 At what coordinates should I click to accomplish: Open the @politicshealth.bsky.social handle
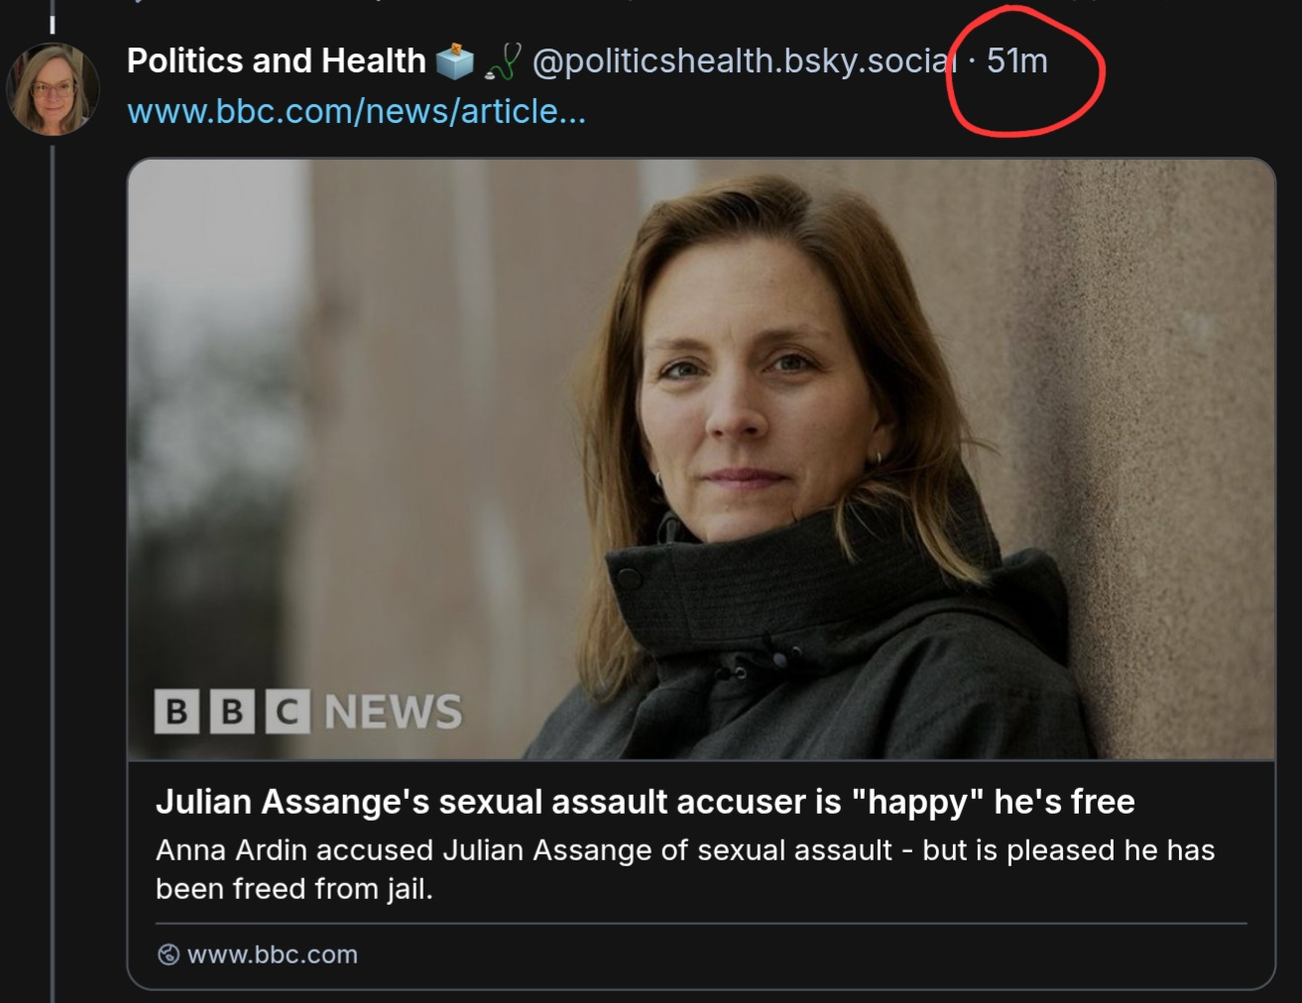744,61
